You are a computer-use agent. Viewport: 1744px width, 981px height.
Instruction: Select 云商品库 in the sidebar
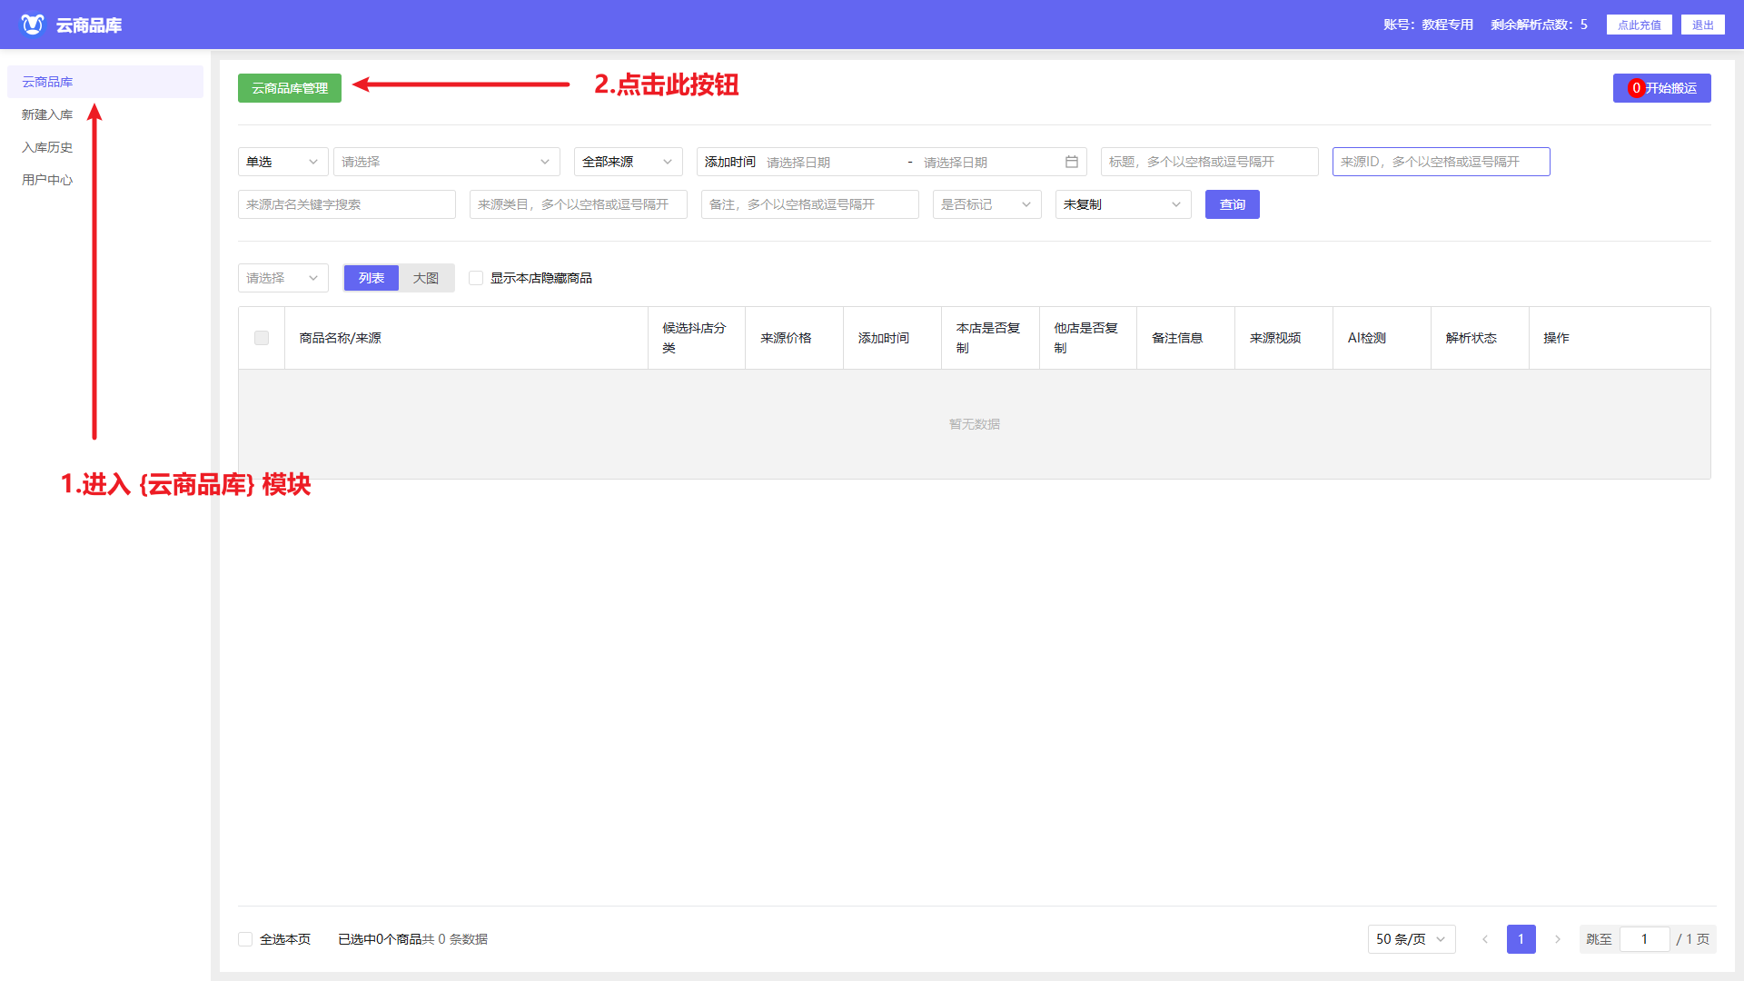(105, 82)
